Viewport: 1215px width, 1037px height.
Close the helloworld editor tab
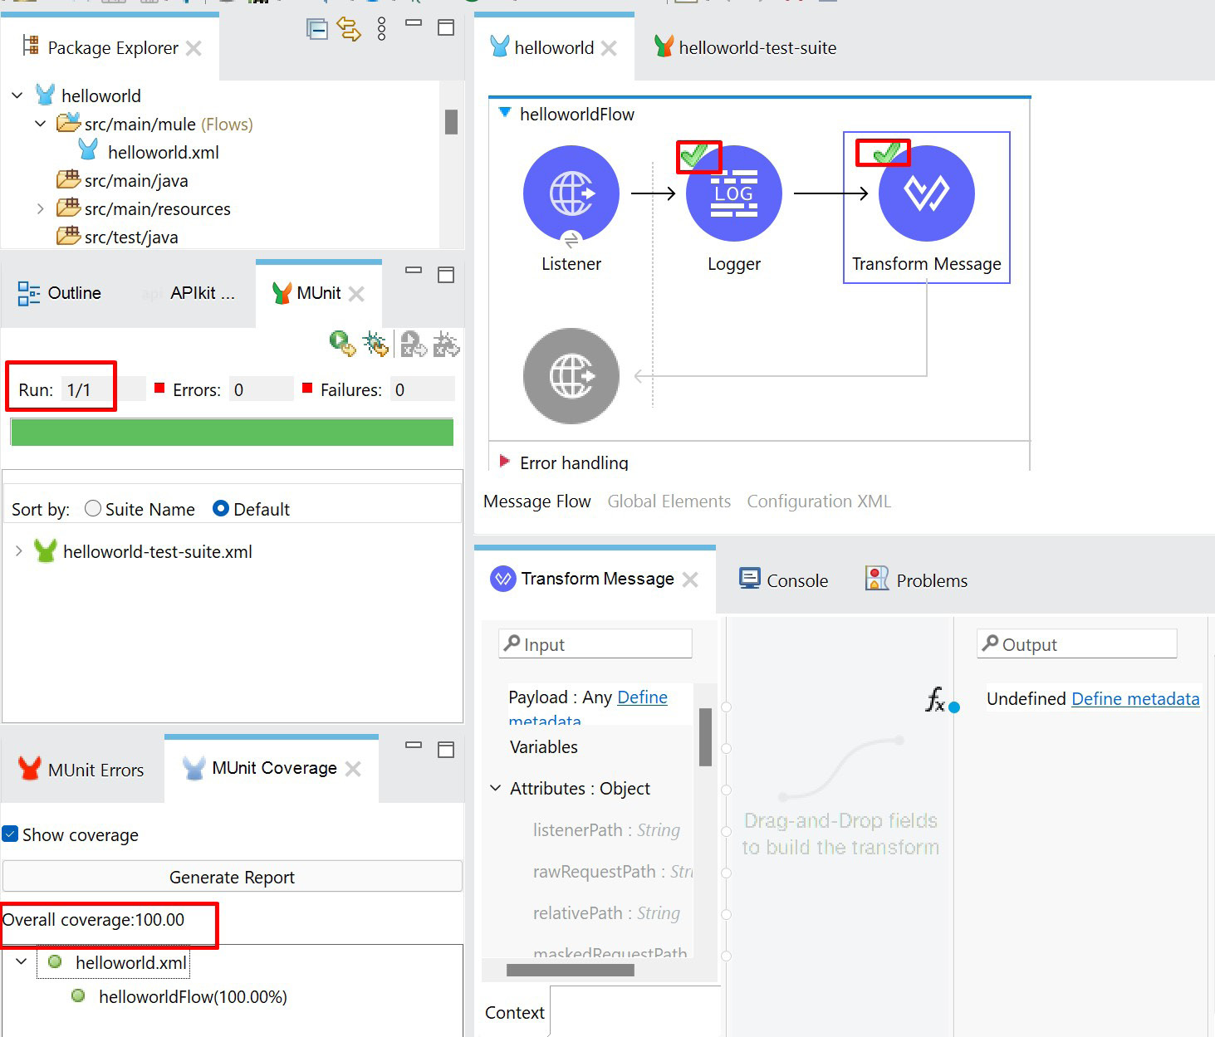(x=609, y=48)
